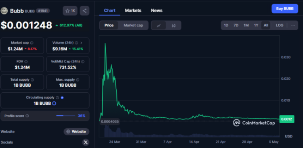Click the 14 Apr date label
This screenshot has width=303, height=148.
tap(194, 142)
